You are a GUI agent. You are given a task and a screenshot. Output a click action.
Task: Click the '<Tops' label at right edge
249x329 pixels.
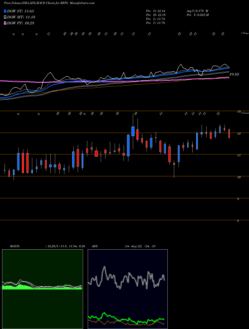click(x=245, y=33)
